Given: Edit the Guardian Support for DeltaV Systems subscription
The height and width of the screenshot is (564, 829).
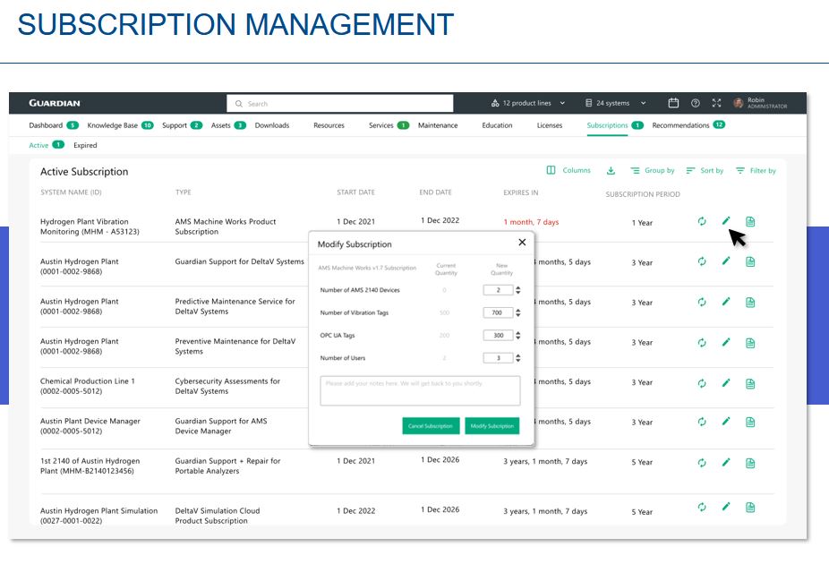Looking at the screenshot, I should 726,261.
